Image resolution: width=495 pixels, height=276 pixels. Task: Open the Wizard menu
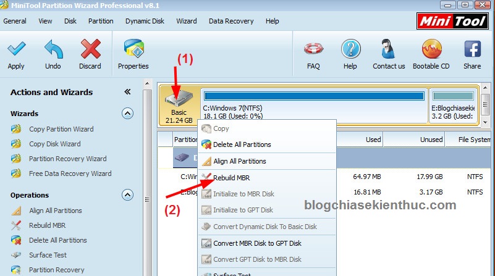coord(187,21)
